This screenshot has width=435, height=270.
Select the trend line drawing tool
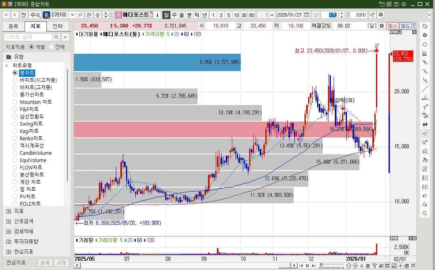click(x=425, y=89)
